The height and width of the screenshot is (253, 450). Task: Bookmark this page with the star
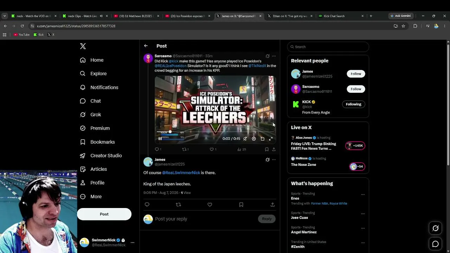click(403, 26)
